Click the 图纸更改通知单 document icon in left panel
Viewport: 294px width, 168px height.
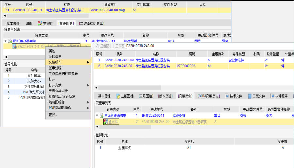(10, 41)
